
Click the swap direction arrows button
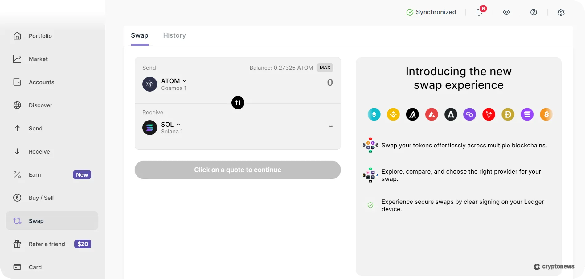tap(237, 103)
